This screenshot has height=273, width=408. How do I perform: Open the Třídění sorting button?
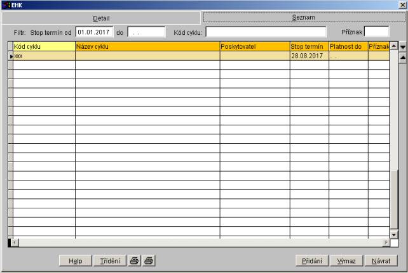tap(109, 260)
